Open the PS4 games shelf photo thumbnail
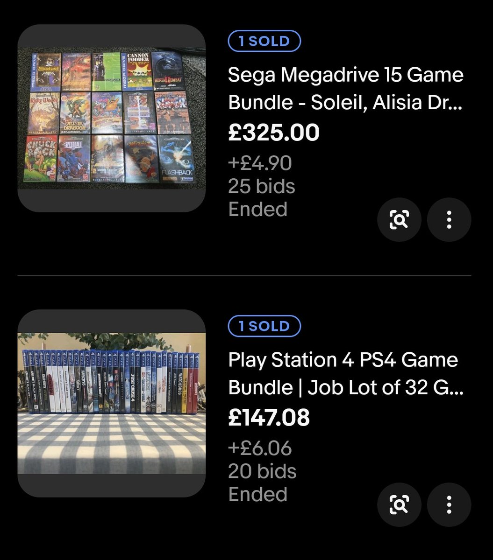 (x=112, y=403)
